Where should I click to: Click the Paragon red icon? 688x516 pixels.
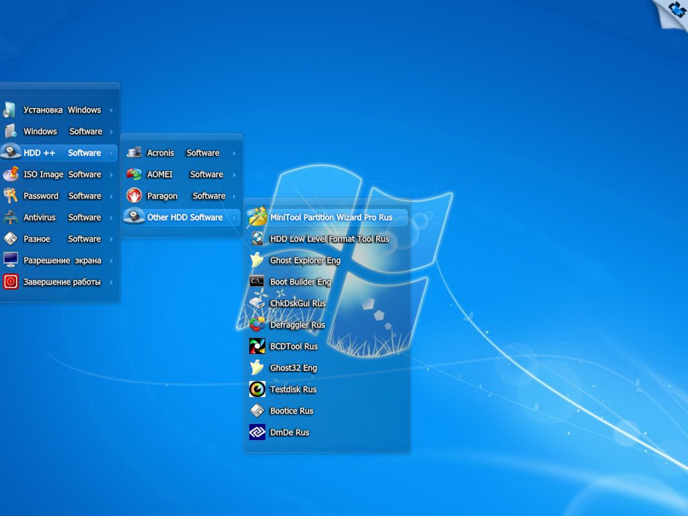click(x=134, y=196)
